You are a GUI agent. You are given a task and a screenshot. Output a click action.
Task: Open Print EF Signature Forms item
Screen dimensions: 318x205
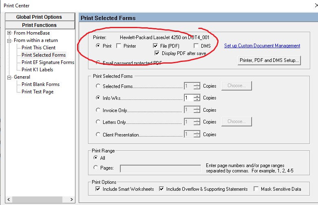(48, 62)
